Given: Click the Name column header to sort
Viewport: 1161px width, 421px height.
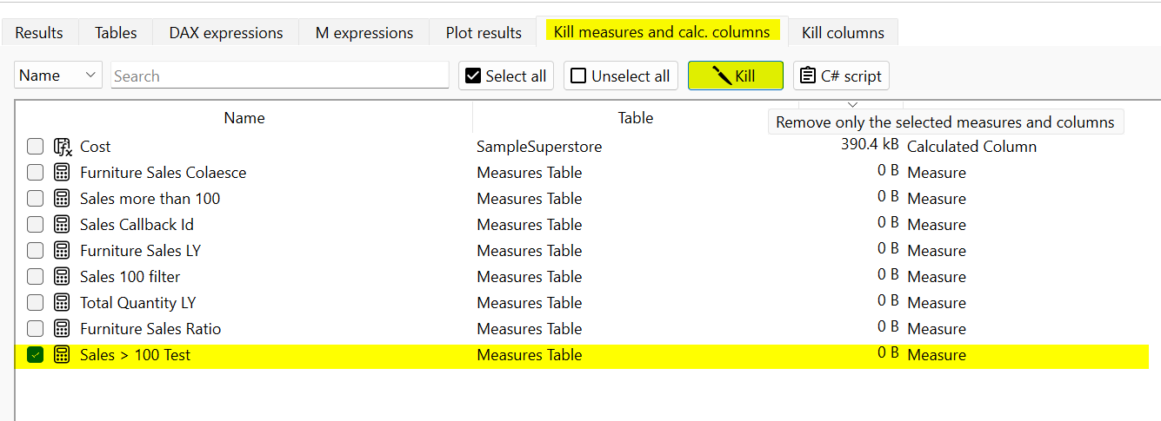Looking at the screenshot, I should (x=244, y=118).
